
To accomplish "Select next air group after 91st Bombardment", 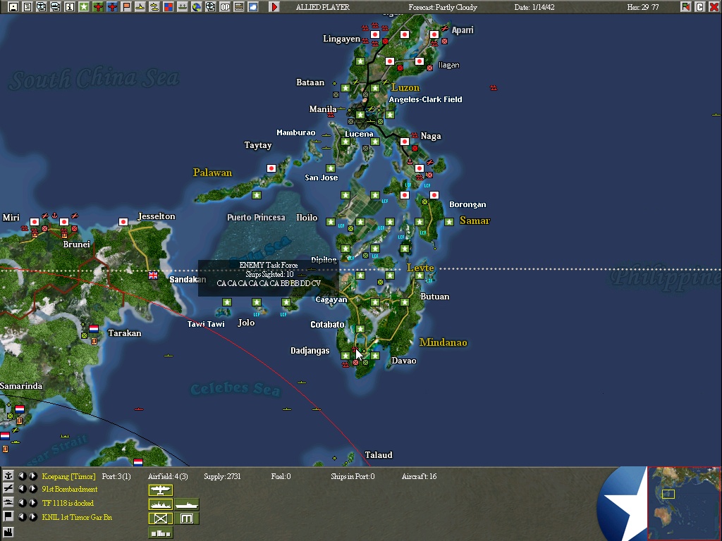I will point(33,489).
